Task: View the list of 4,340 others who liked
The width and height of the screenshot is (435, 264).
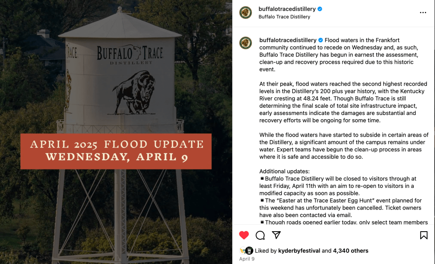Action: click(350, 251)
